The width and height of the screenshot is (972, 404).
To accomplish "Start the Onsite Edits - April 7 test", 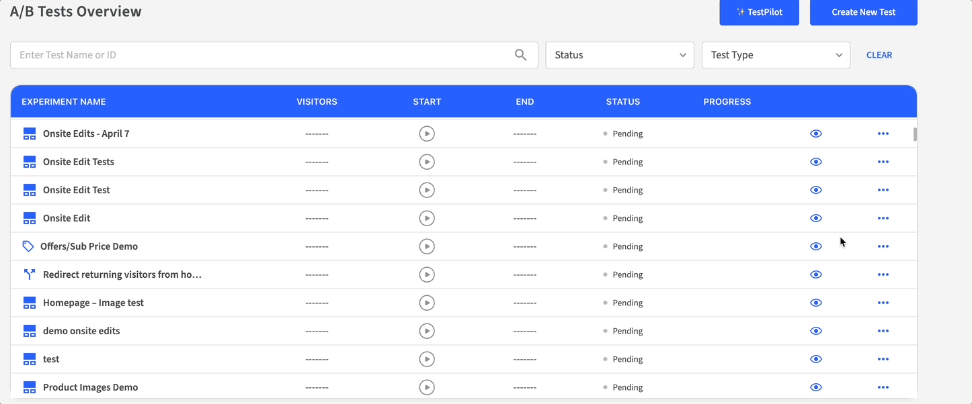I will point(427,134).
